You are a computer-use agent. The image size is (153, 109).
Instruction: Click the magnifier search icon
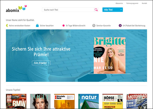[96, 10]
